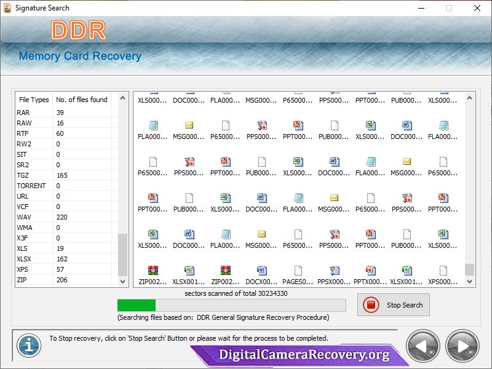Select the DOCX file icon in the bottom row
The height and width of the screenshot is (369, 492).
pos(261,271)
